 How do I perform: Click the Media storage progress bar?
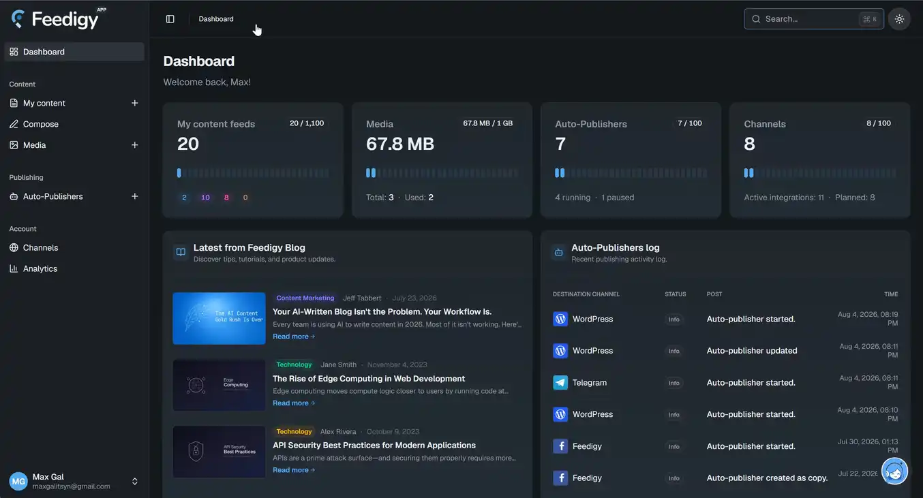pos(442,173)
